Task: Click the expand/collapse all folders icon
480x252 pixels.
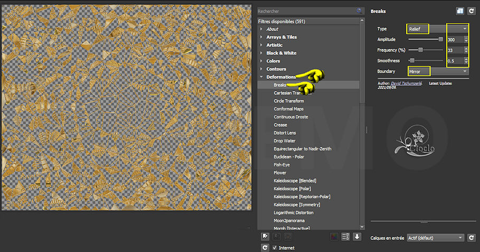Action: coord(346,237)
